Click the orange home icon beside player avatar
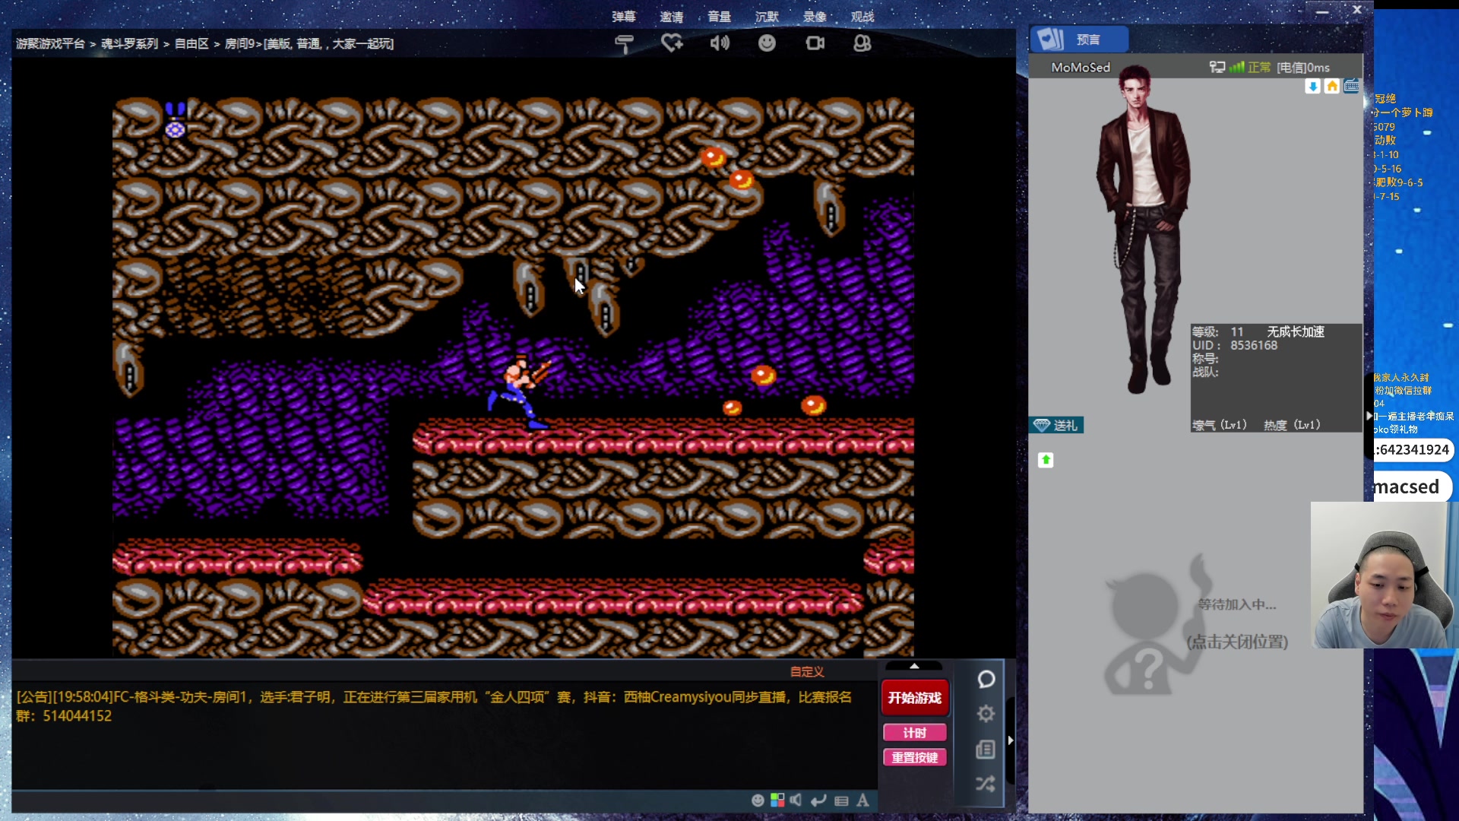This screenshot has height=821, width=1459. click(x=1332, y=87)
